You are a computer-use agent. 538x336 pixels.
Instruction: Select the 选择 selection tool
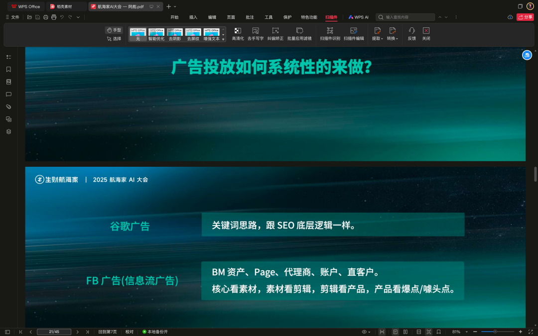tap(114, 39)
